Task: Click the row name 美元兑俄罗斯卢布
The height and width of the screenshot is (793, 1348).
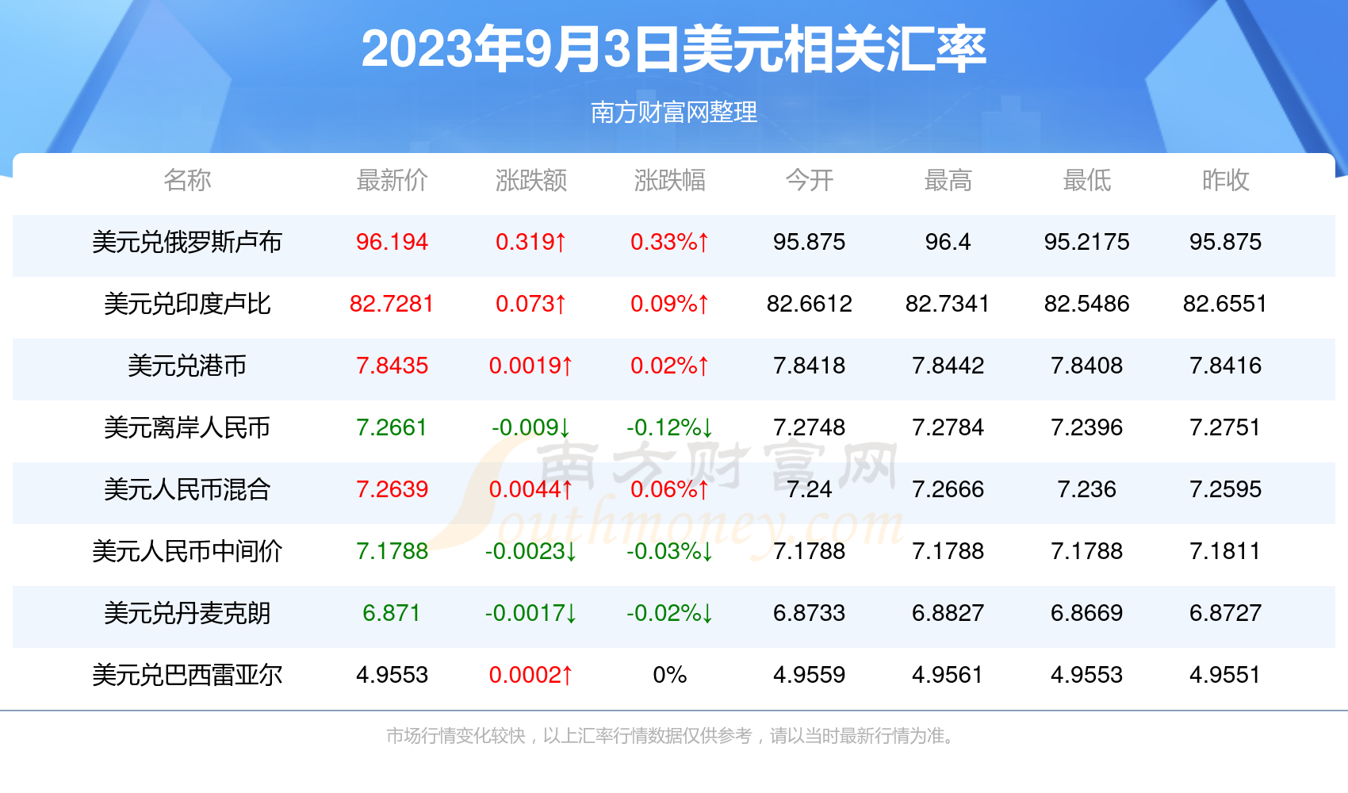Action: click(187, 242)
